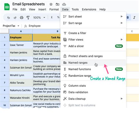Select Harleen Jenkins cell in row 3
Viewport: 139px width, 114px height.
pos(21,52)
